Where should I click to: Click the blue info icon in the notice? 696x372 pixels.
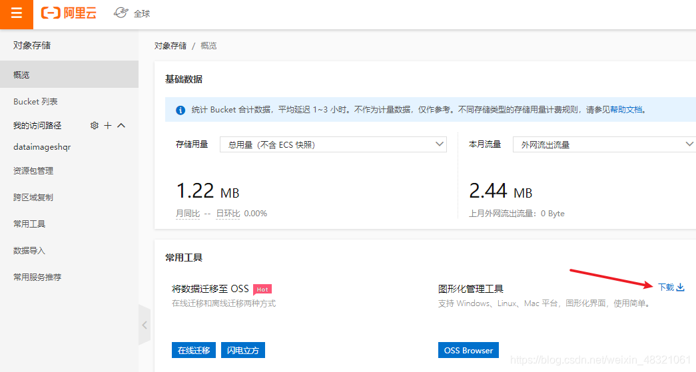[180, 110]
